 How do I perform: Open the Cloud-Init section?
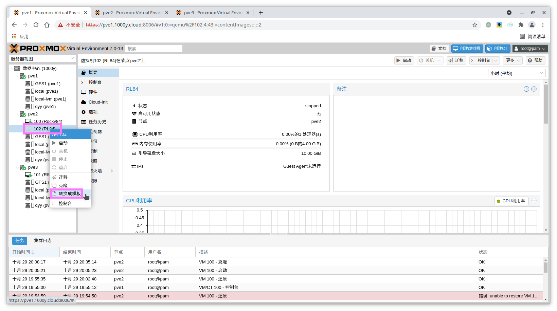pyautogui.click(x=98, y=102)
